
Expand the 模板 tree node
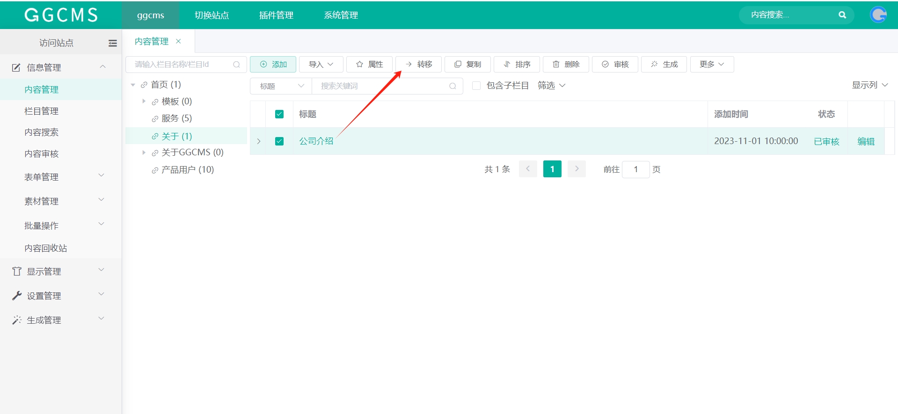144,101
